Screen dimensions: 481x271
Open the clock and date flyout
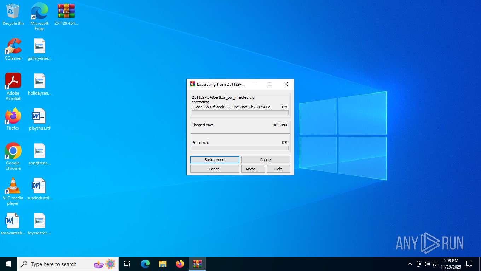(x=451, y=264)
